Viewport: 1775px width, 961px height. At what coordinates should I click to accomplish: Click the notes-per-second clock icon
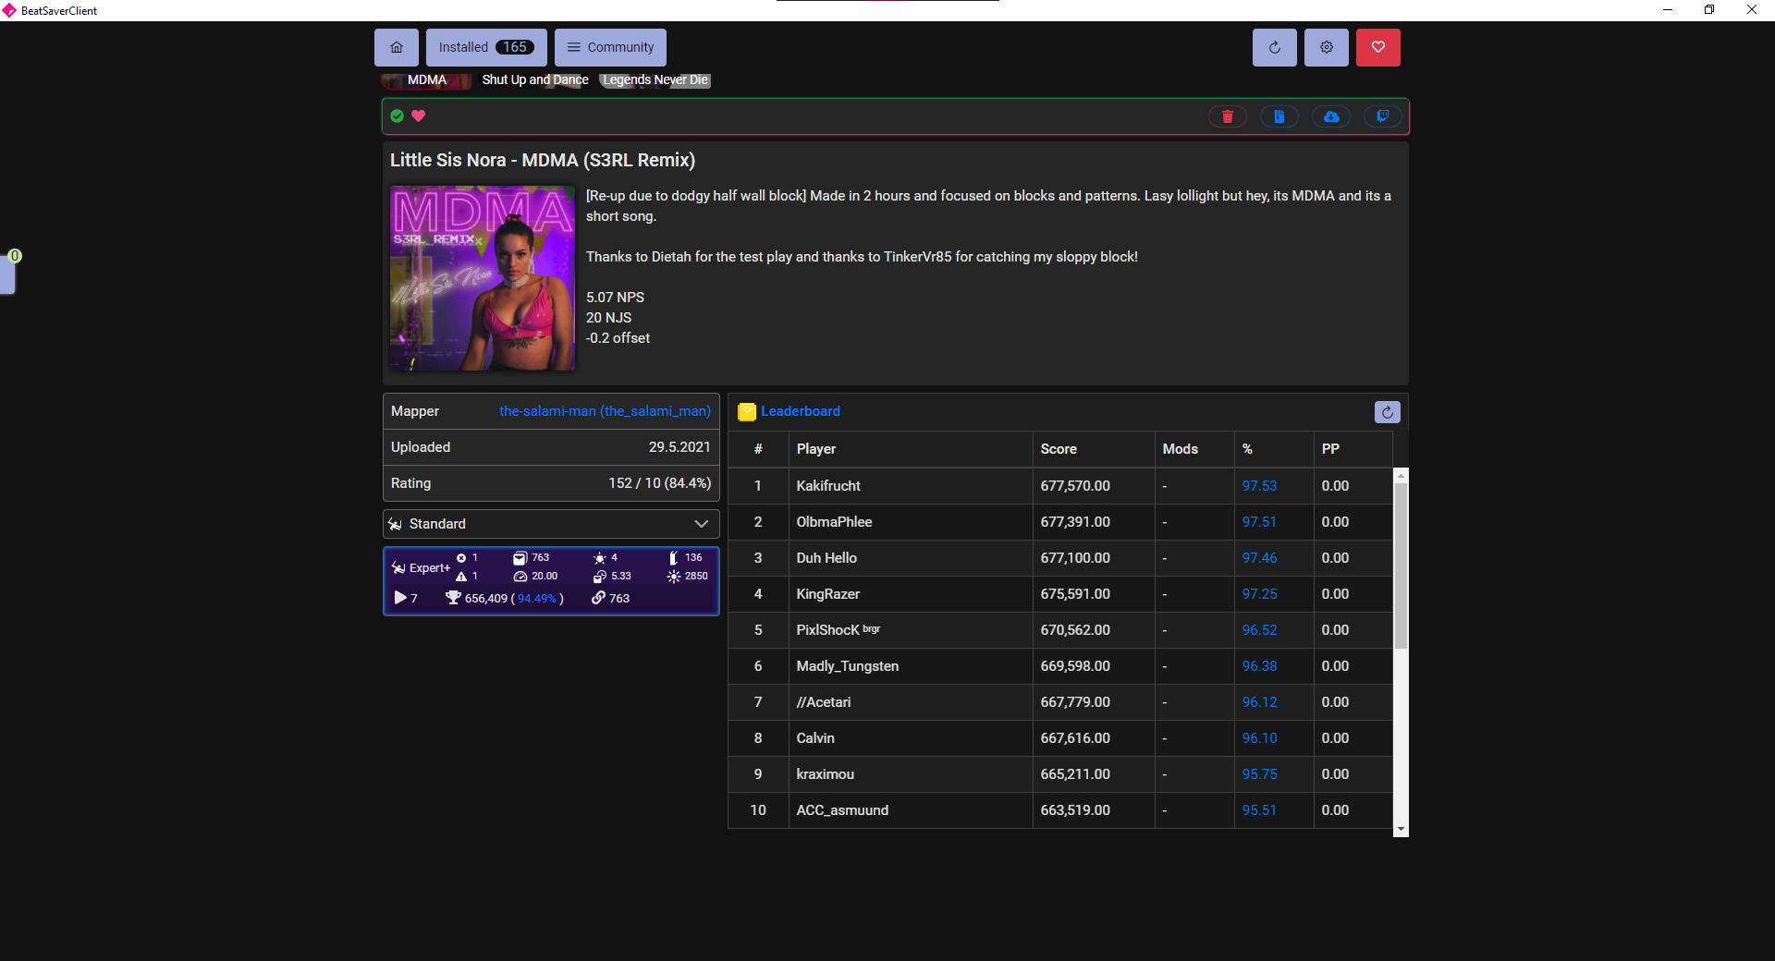point(600,577)
